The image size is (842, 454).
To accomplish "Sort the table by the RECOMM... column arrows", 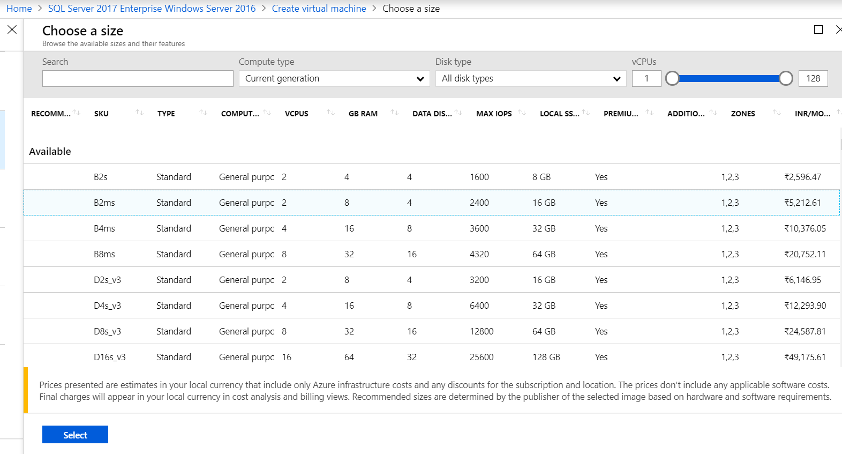I will (77, 113).
